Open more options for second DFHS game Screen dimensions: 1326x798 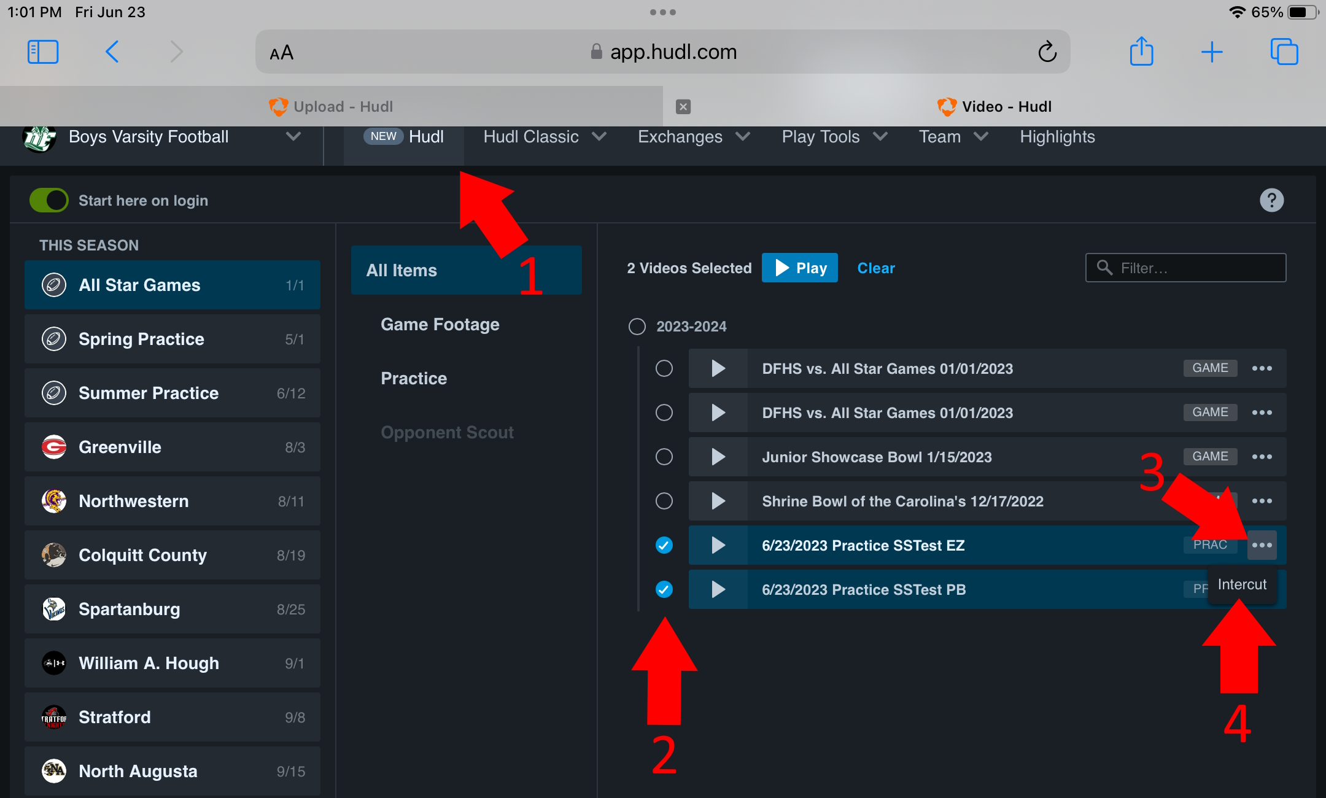(x=1262, y=413)
